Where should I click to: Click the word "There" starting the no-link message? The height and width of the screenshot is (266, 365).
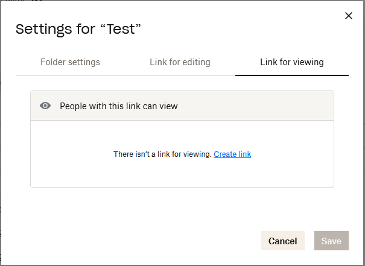coord(123,154)
